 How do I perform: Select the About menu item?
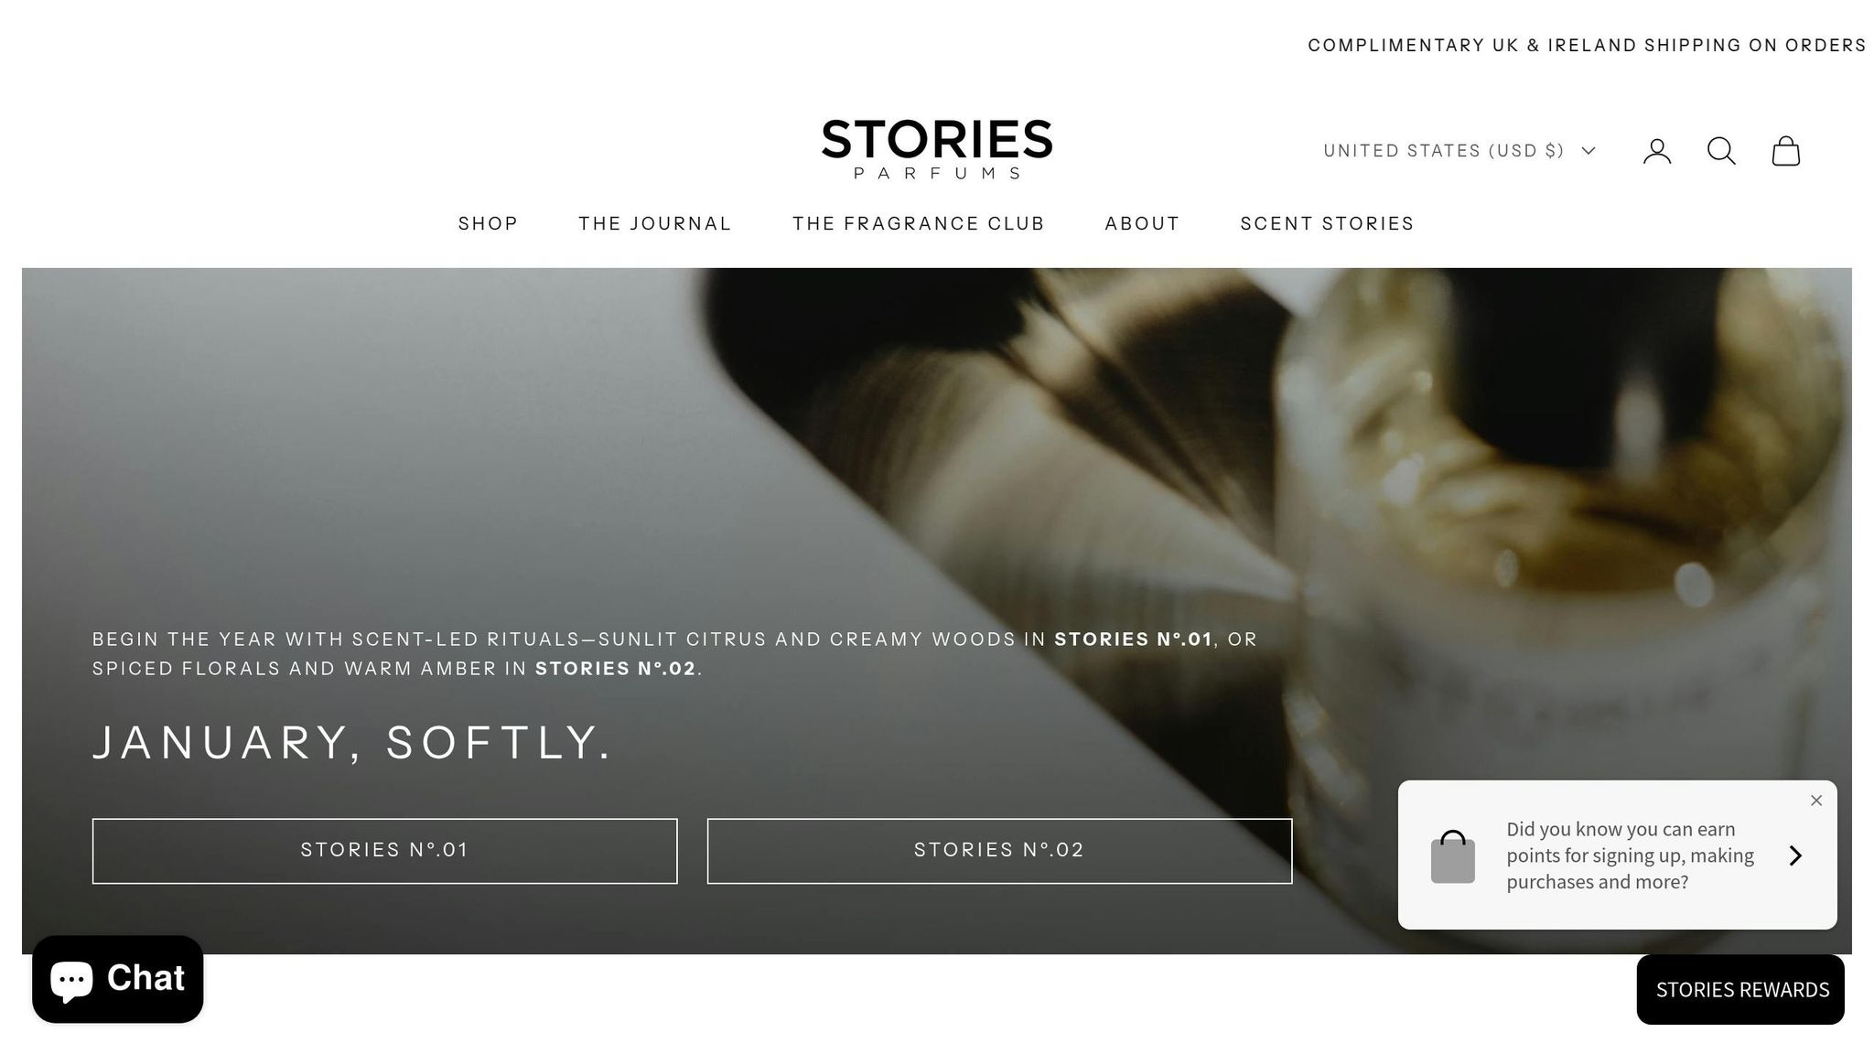point(1143,223)
